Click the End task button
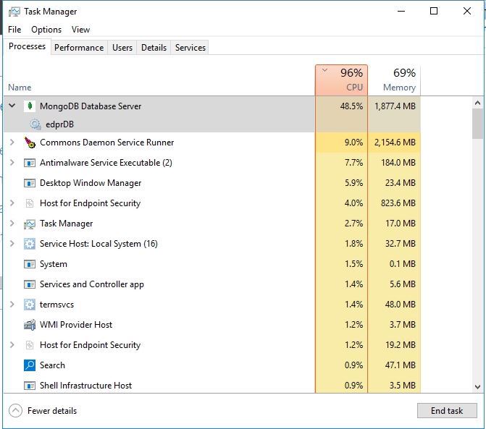 pyautogui.click(x=447, y=411)
